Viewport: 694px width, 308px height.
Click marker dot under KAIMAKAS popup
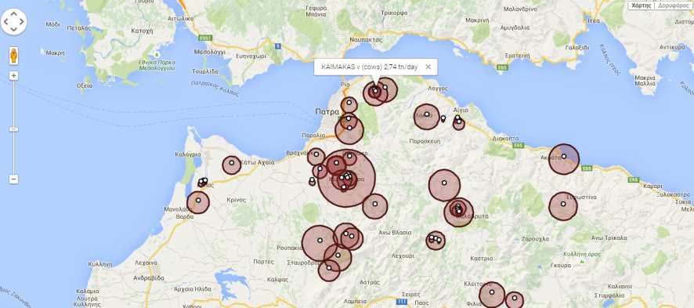click(375, 91)
